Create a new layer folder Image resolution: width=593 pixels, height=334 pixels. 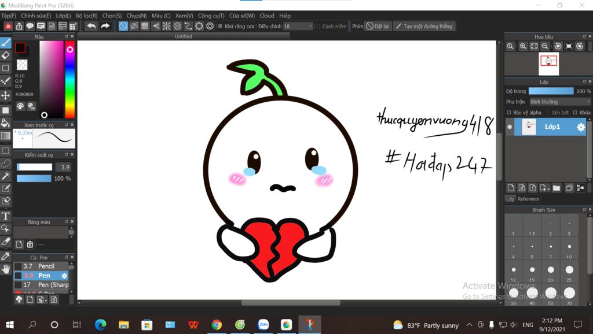pos(557,188)
